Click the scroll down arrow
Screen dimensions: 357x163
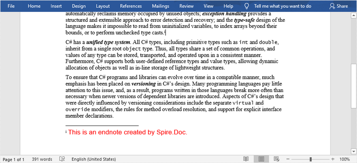(x=353, y=151)
